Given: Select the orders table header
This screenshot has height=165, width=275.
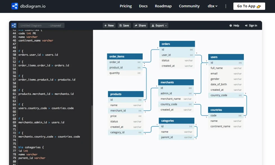Looking at the screenshot, I should tap(177, 44).
